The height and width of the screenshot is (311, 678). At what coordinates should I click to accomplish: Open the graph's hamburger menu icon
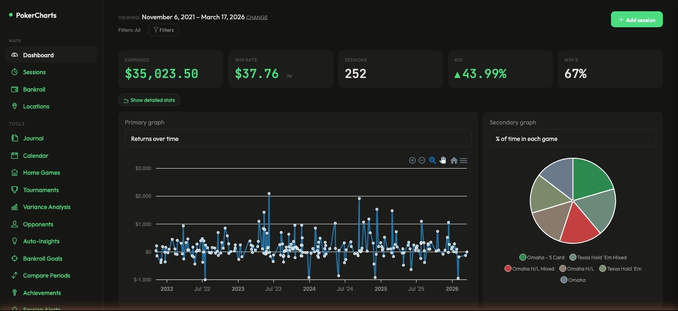[464, 160]
